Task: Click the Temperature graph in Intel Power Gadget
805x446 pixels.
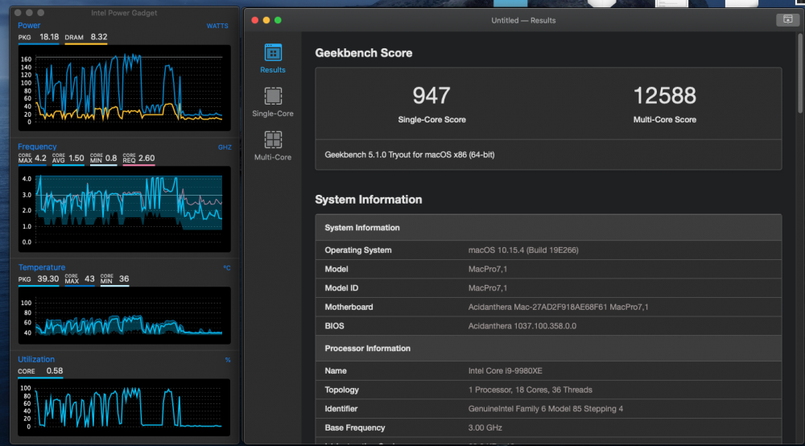Action: [124, 316]
